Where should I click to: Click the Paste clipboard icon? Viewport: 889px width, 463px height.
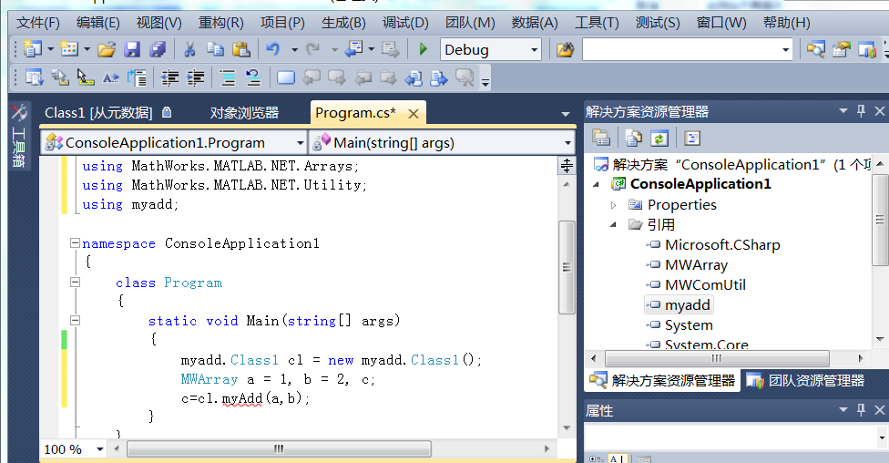(241, 49)
